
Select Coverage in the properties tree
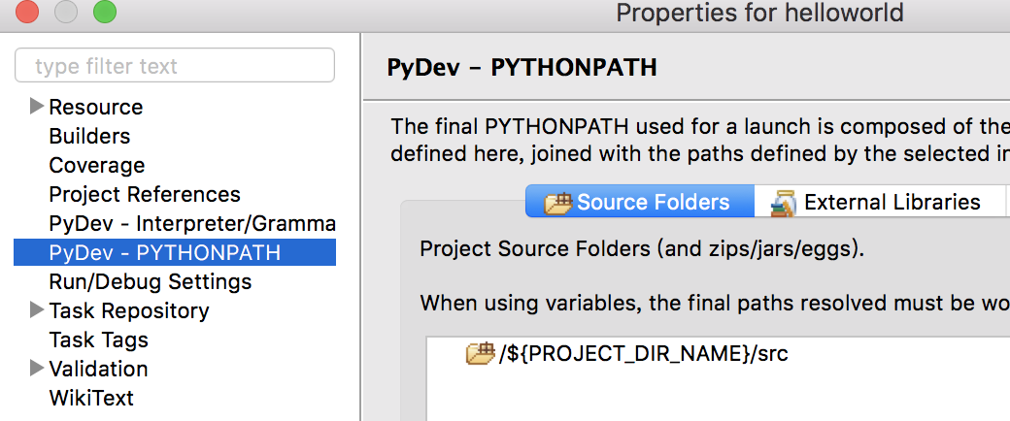pyautogui.click(x=96, y=165)
